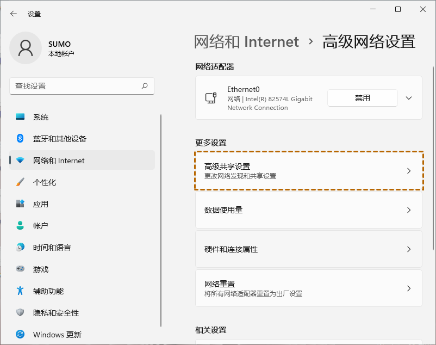Minimize the Settings window
Viewport: 436px width, 345px height.
(373, 9)
